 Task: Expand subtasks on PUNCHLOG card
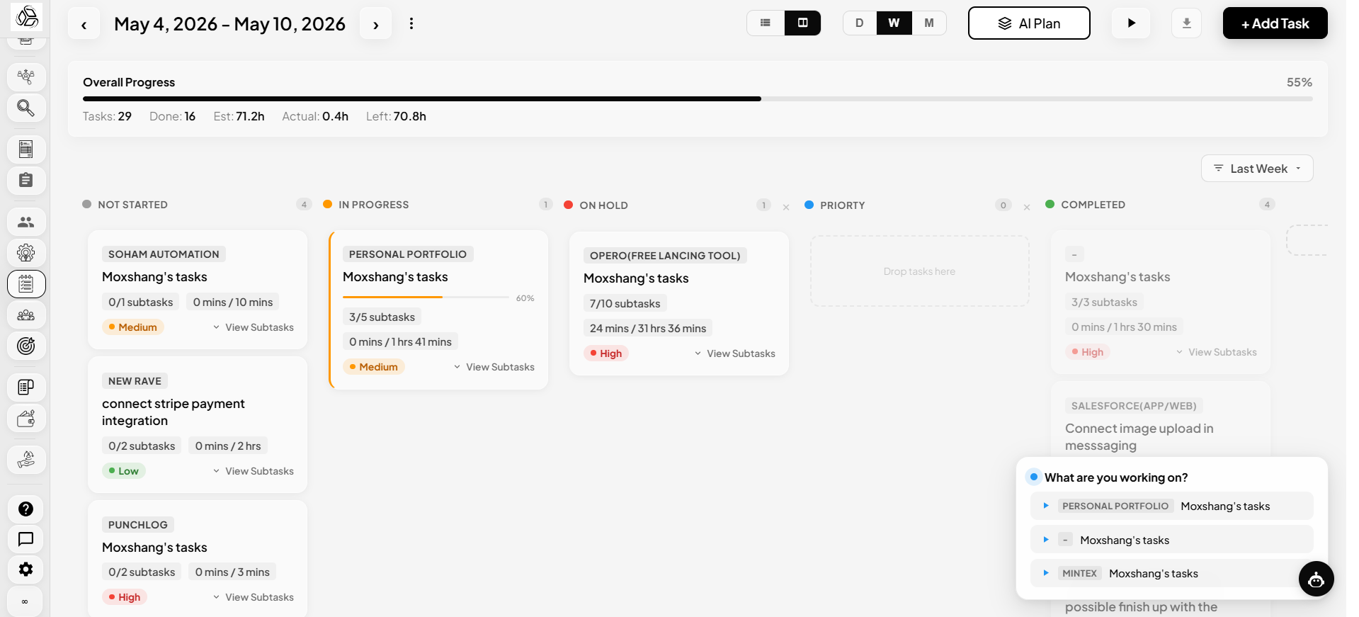pos(253,597)
